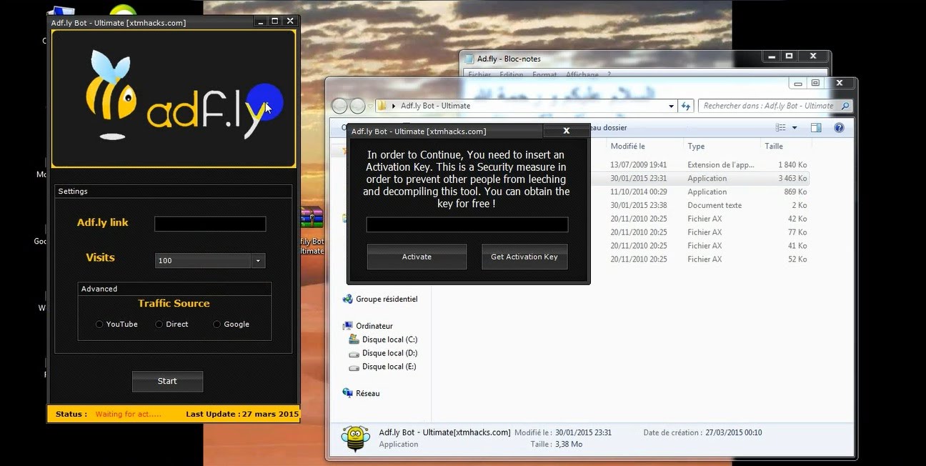The width and height of the screenshot is (926, 466).
Task: Click the refresh button next to address bar
Action: (x=686, y=106)
